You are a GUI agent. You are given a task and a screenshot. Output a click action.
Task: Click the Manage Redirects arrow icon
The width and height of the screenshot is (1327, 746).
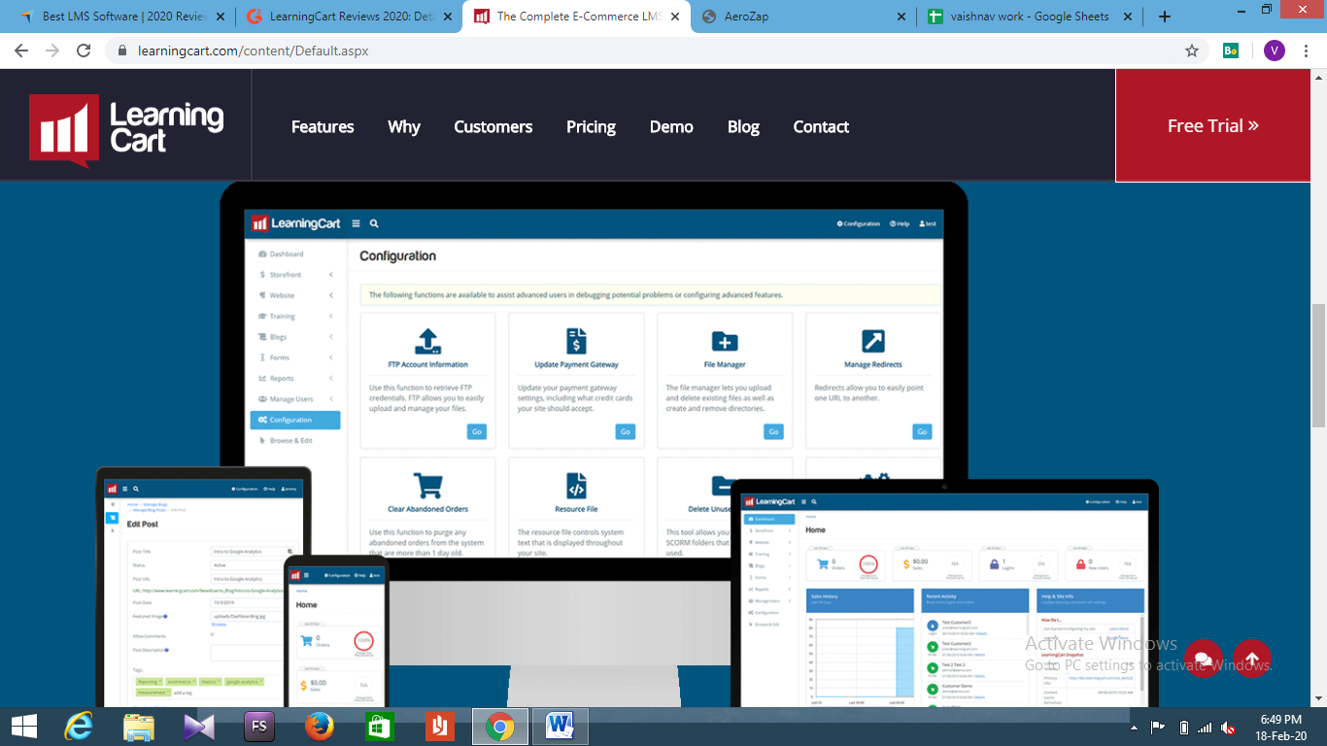click(873, 341)
